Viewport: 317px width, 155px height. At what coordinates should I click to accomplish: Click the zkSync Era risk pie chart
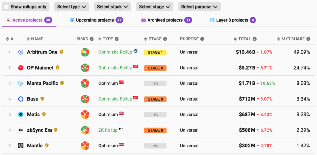(85, 130)
